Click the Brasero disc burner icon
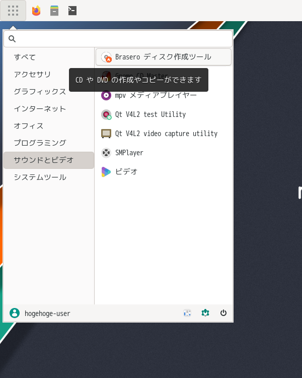Screen dimensions: 302x378 coord(106,57)
